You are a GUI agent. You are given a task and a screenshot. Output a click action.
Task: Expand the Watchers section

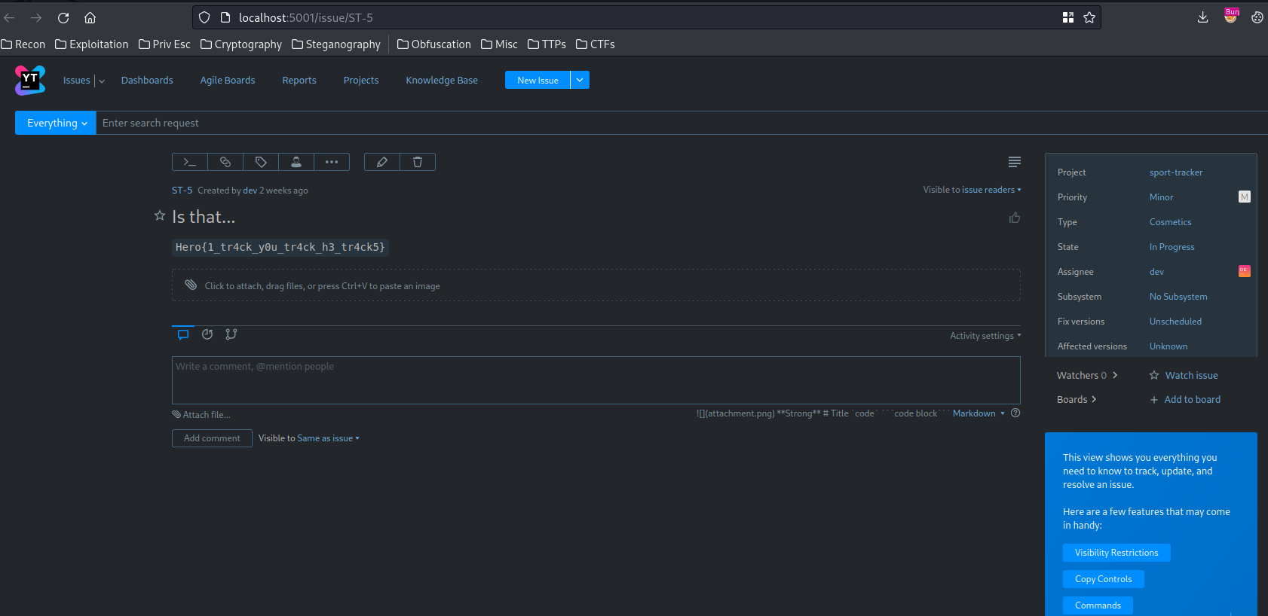[x=1087, y=375]
